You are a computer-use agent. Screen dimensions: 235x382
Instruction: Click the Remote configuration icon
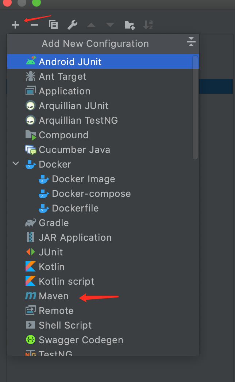tap(31, 310)
